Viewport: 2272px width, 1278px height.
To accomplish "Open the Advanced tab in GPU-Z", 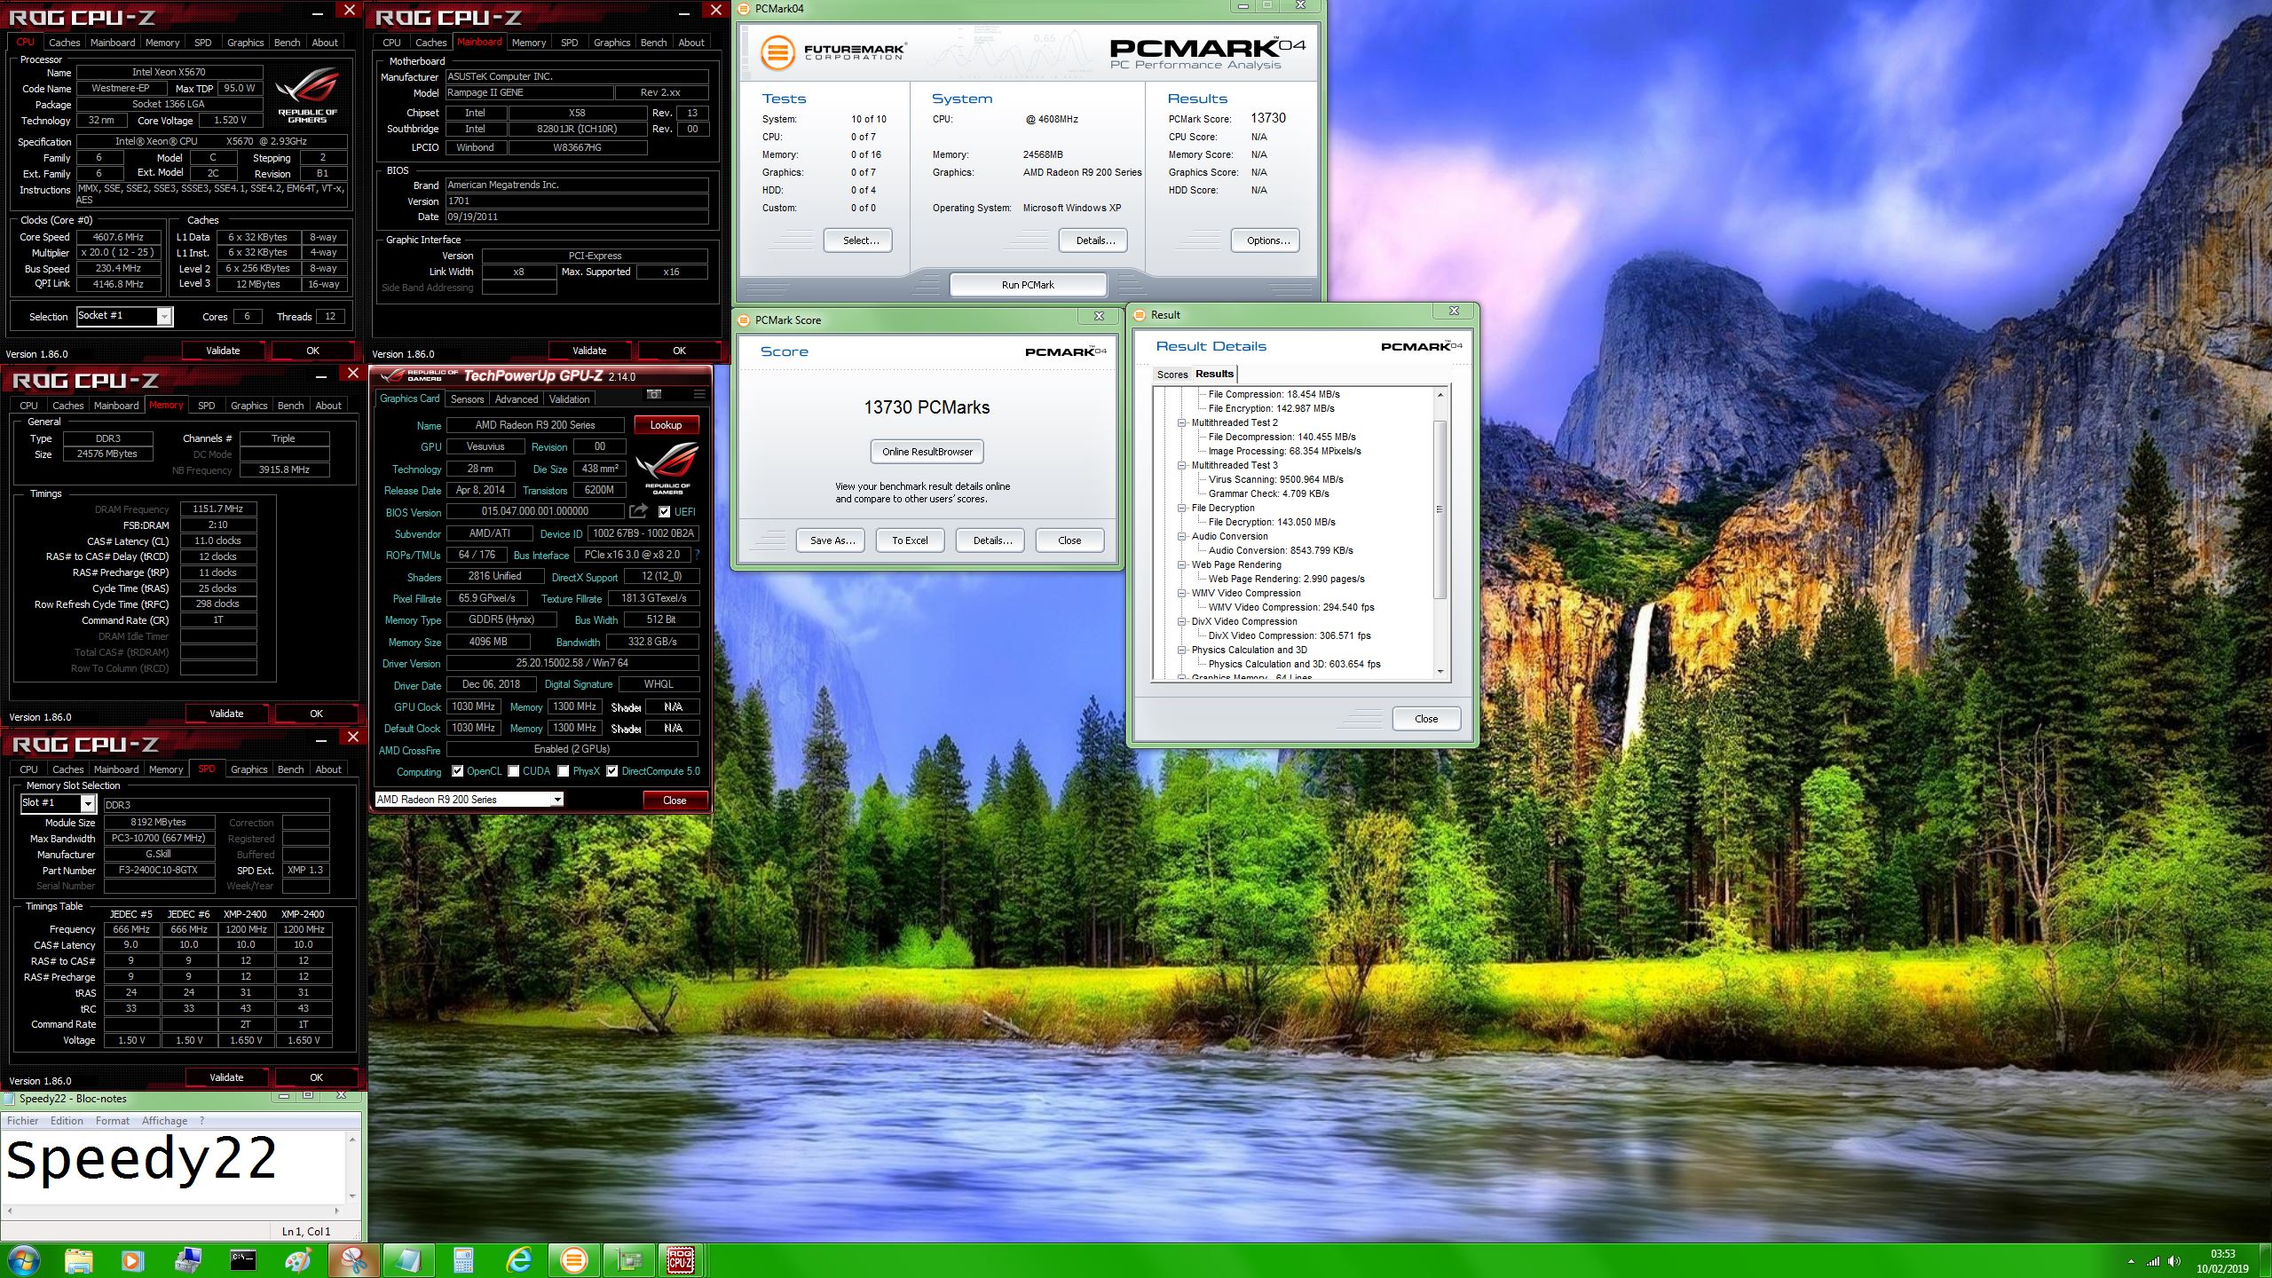I will coord(517,399).
